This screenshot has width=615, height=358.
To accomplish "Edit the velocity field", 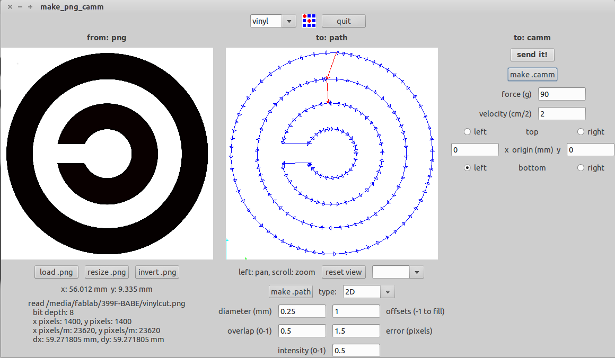I will pyautogui.click(x=561, y=113).
